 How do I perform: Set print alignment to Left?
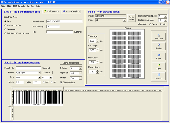(161, 24)
